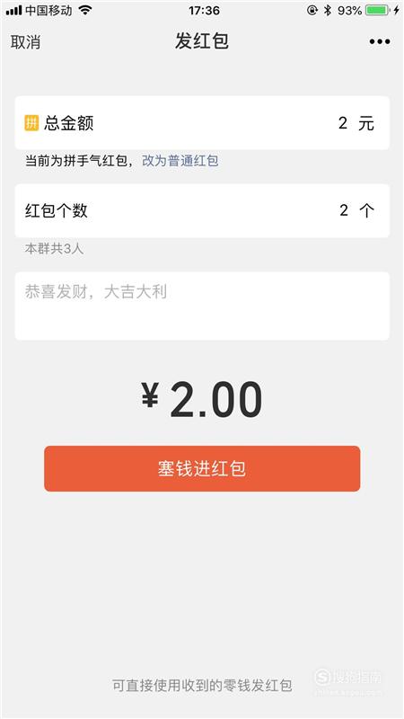
Task: Tap the Wi-Fi status icon
Action: [85, 10]
